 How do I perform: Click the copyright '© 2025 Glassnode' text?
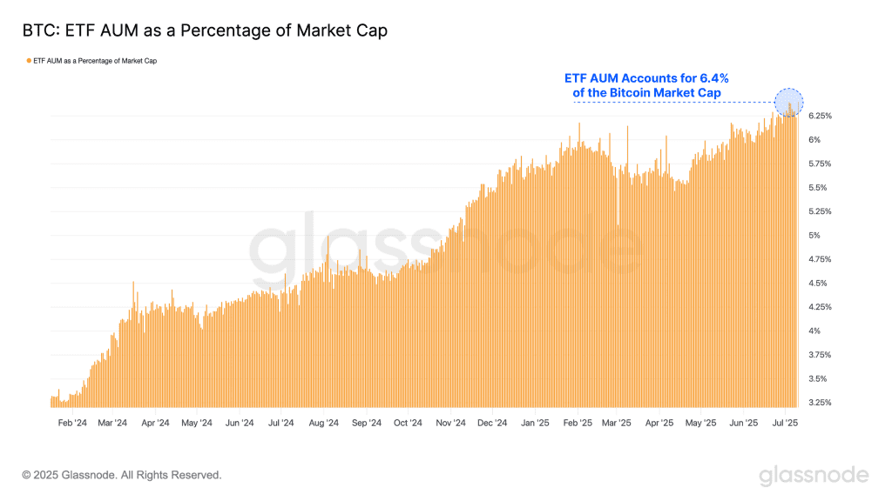pyautogui.click(x=122, y=475)
